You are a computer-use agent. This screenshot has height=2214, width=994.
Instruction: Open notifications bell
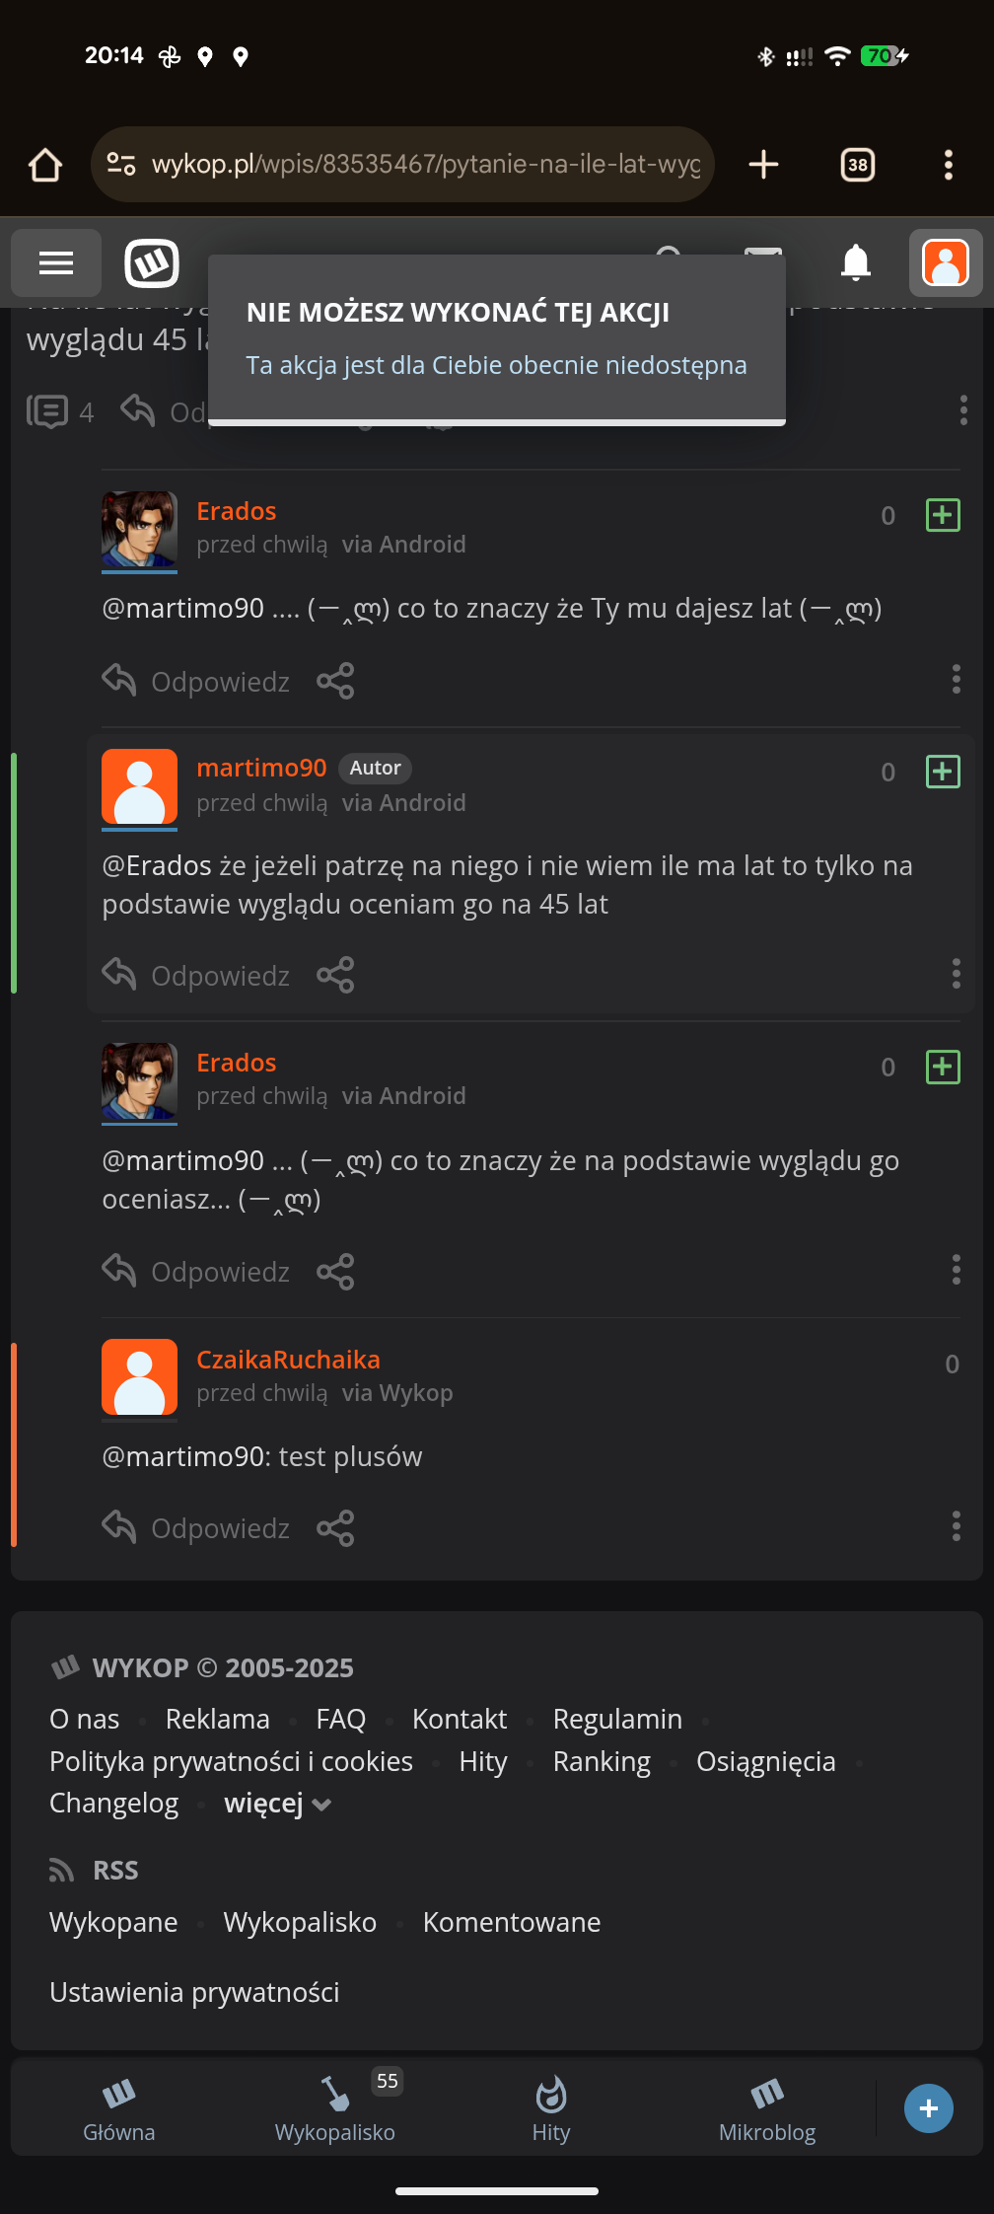[x=855, y=263]
